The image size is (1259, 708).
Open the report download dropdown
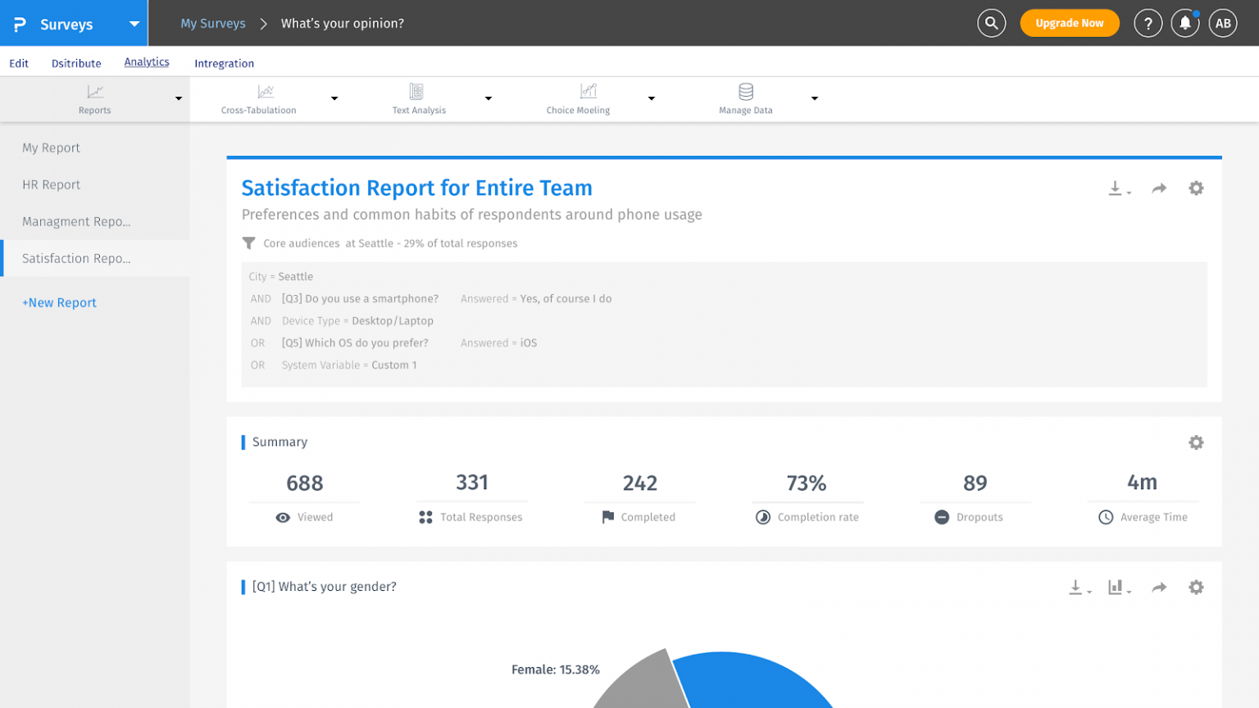(1119, 188)
